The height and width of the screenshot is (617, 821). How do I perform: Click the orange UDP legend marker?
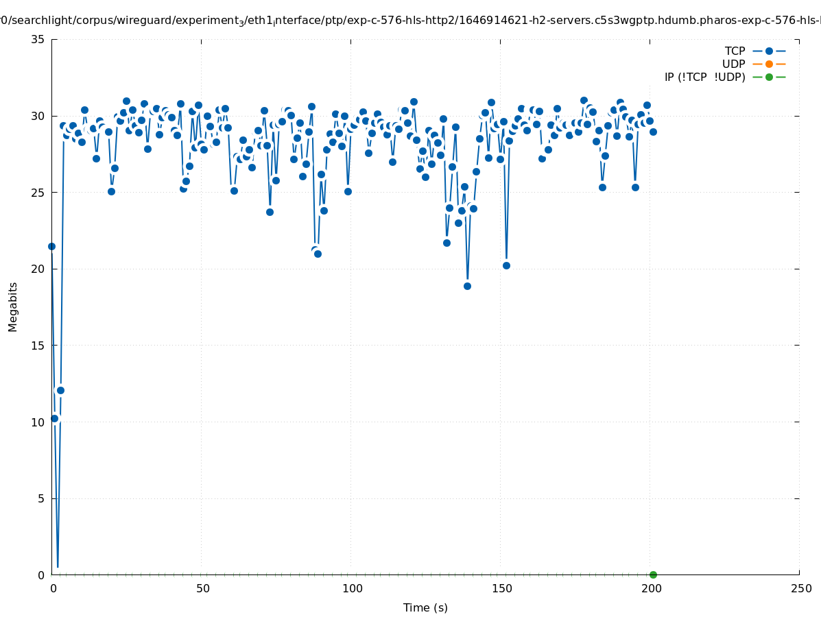pyautogui.click(x=769, y=64)
